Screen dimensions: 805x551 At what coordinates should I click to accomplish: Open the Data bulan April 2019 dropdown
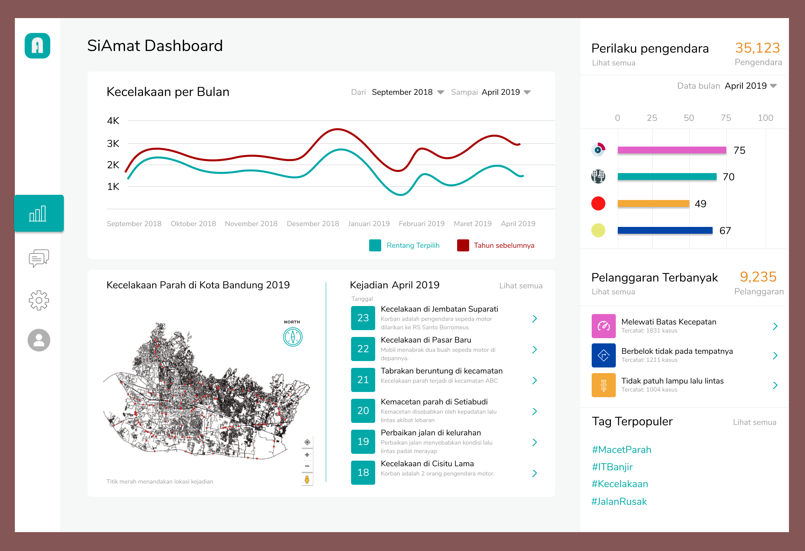point(750,86)
